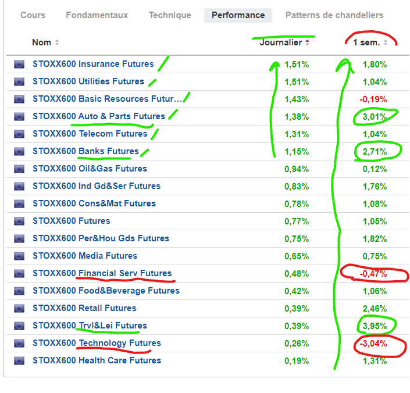
Task: Select the -0,19% weekly value for Basic Resources
Action: coord(373,99)
